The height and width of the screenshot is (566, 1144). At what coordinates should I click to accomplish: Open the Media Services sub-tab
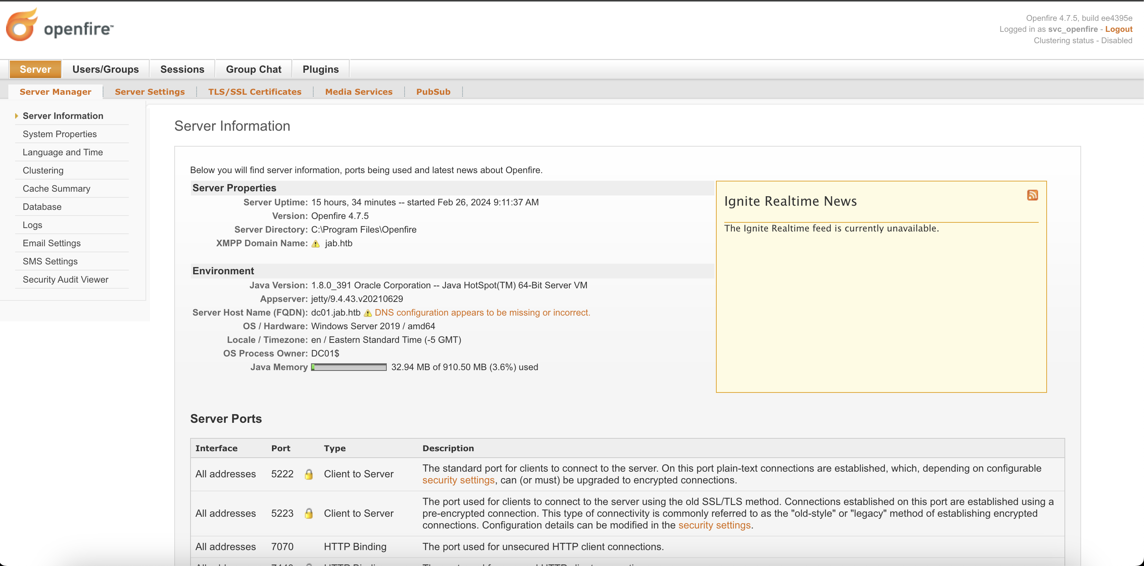click(358, 92)
